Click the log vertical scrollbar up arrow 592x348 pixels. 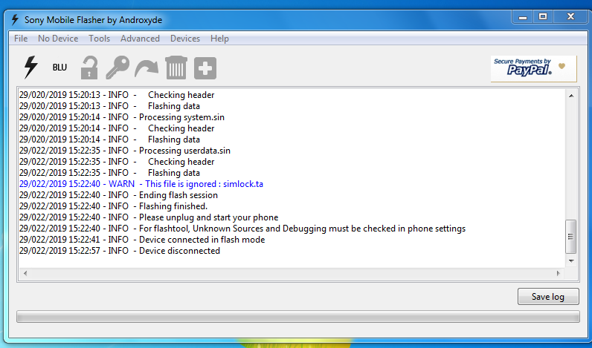pos(571,96)
